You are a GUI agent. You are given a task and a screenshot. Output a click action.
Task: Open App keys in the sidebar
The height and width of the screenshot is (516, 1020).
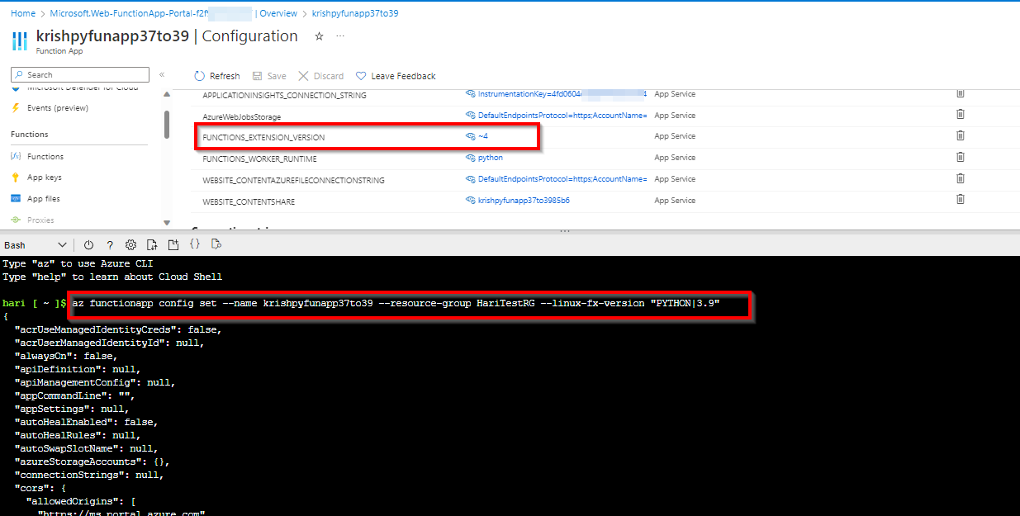pos(45,178)
